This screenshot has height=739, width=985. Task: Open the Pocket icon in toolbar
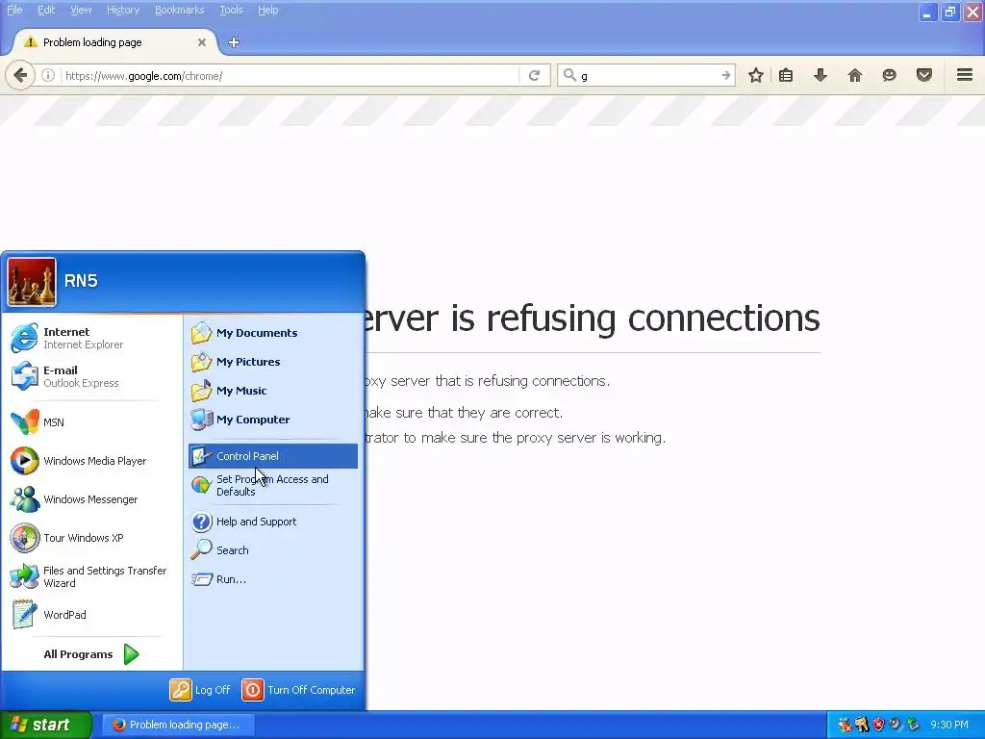click(x=924, y=75)
